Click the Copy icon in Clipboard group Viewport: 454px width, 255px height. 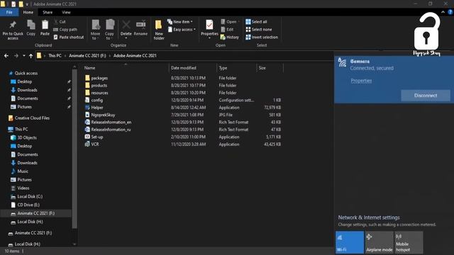[31, 25]
